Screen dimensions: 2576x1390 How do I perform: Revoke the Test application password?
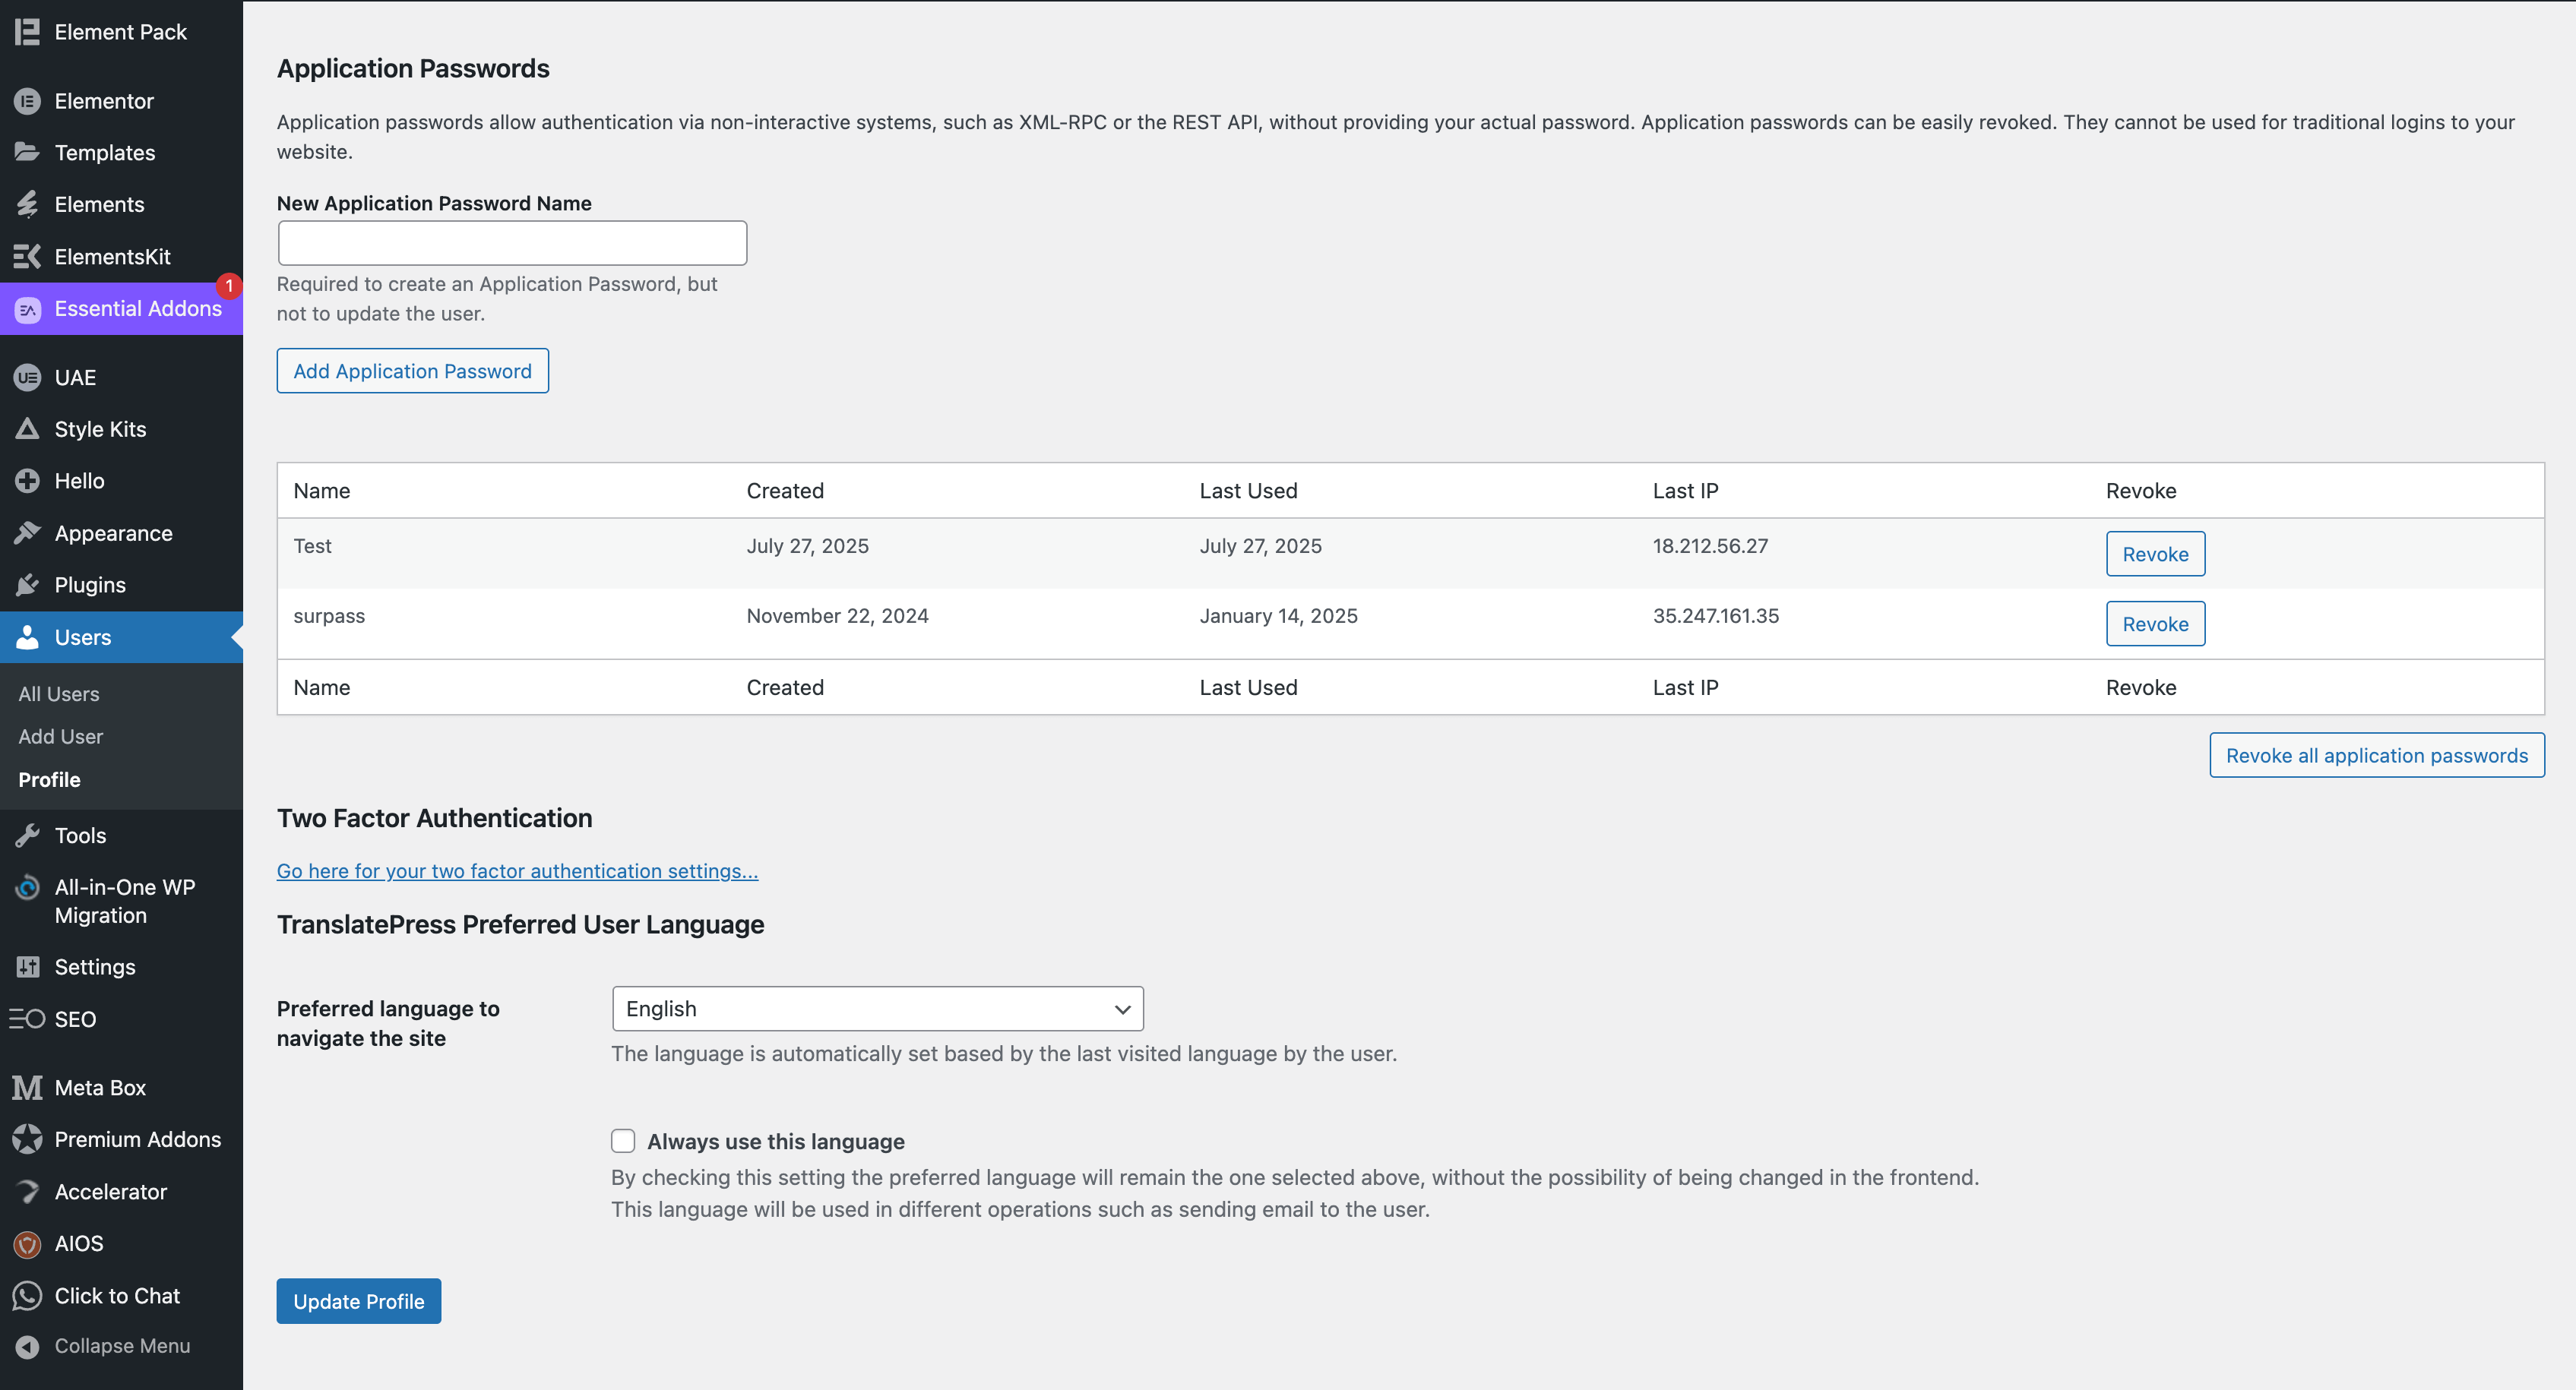[2155, 554]
